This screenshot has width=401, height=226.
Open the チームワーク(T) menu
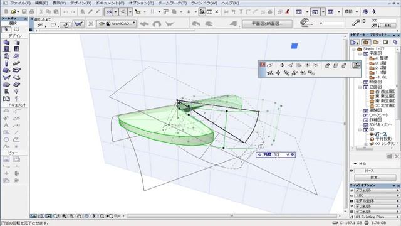tap(173, 3)
